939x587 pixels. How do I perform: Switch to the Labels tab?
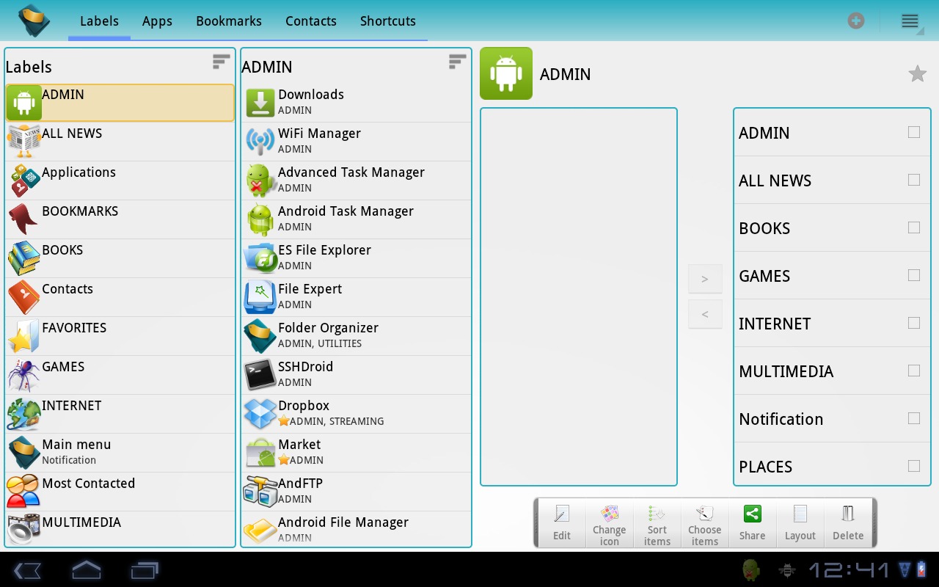click(99, 21)
